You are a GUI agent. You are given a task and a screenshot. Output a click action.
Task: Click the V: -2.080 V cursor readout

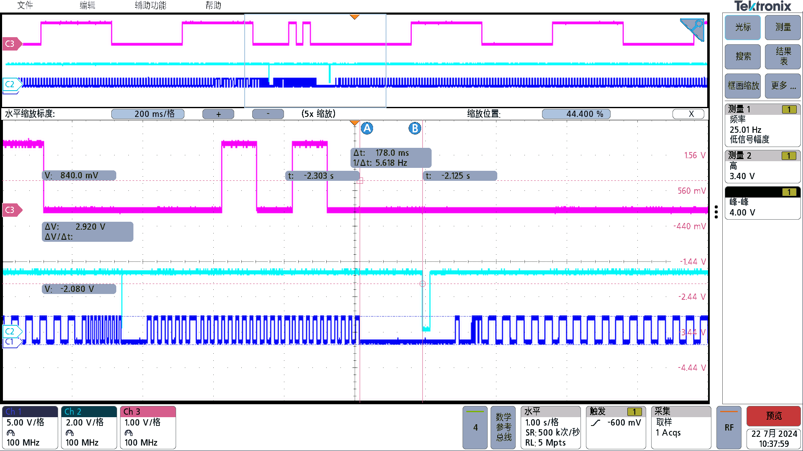pos(79,289)
